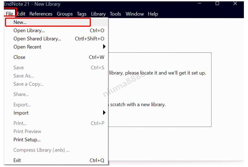The width and height of the screenshot is (248, 167).
Task: Choose New... from the File menu
Action: (x=56, y=22)
